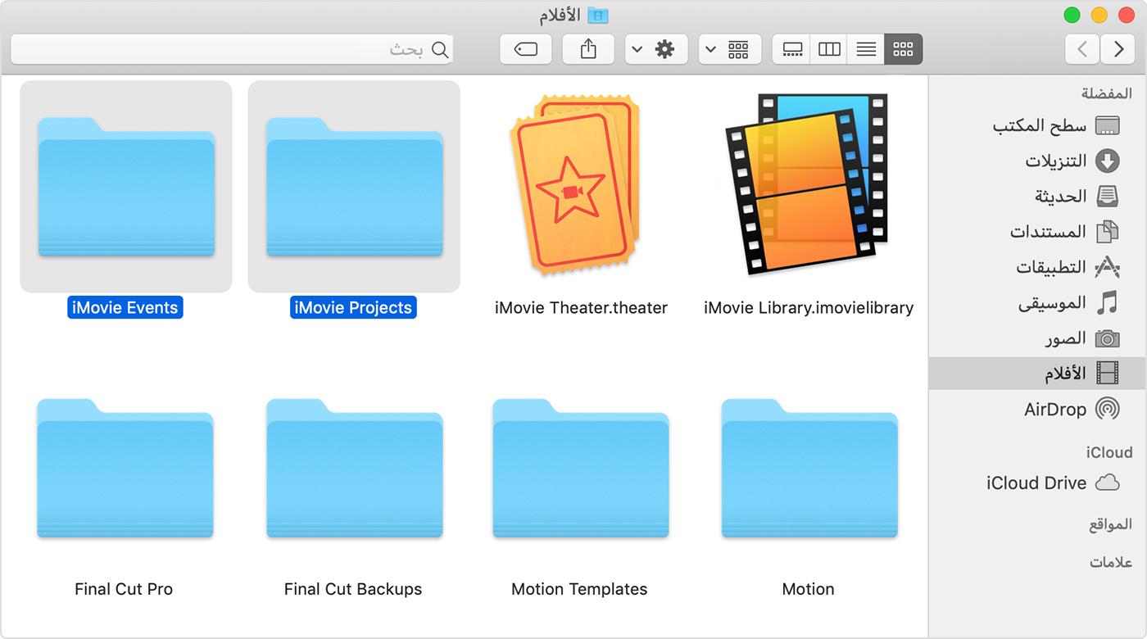Open المستندات in the sidebar
This screenshot has height=639, width=1147.
tap(1037, 232)
